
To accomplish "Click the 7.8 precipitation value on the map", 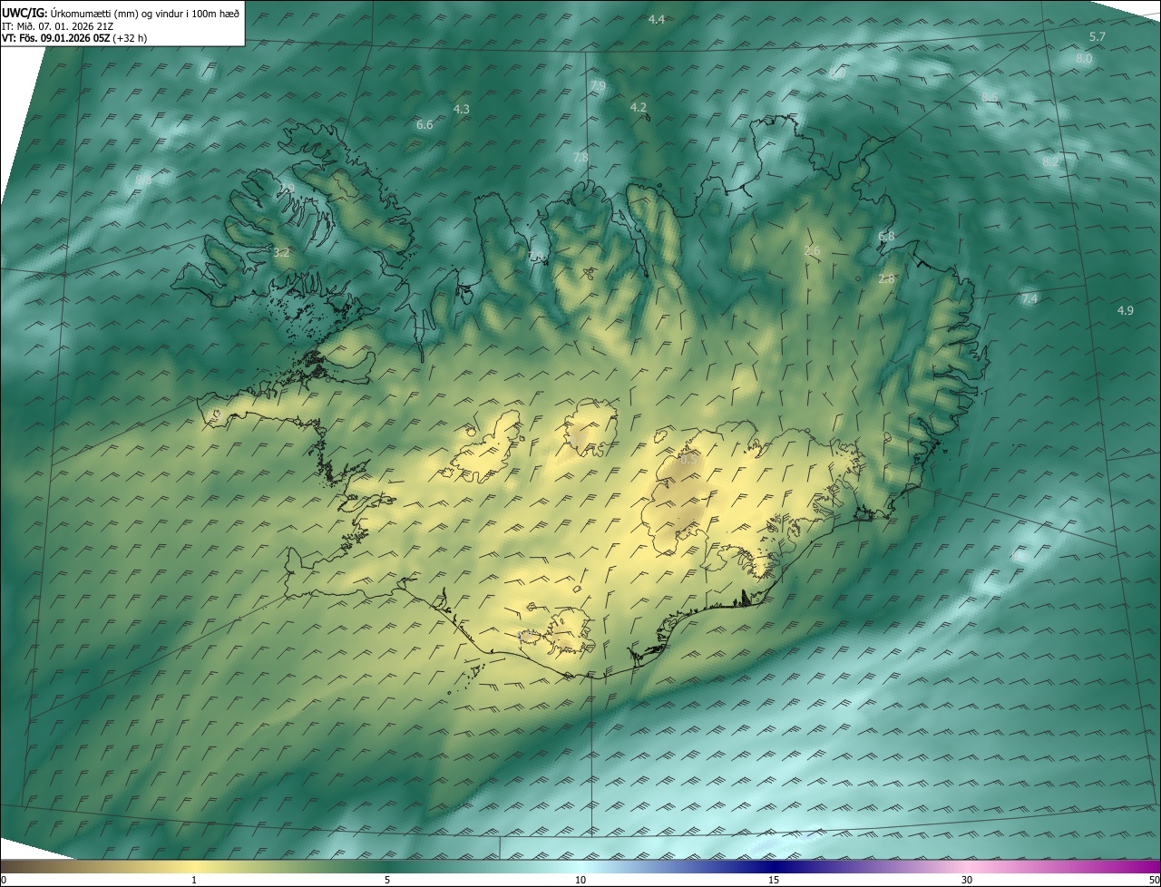I will click(x=580, y=158).
